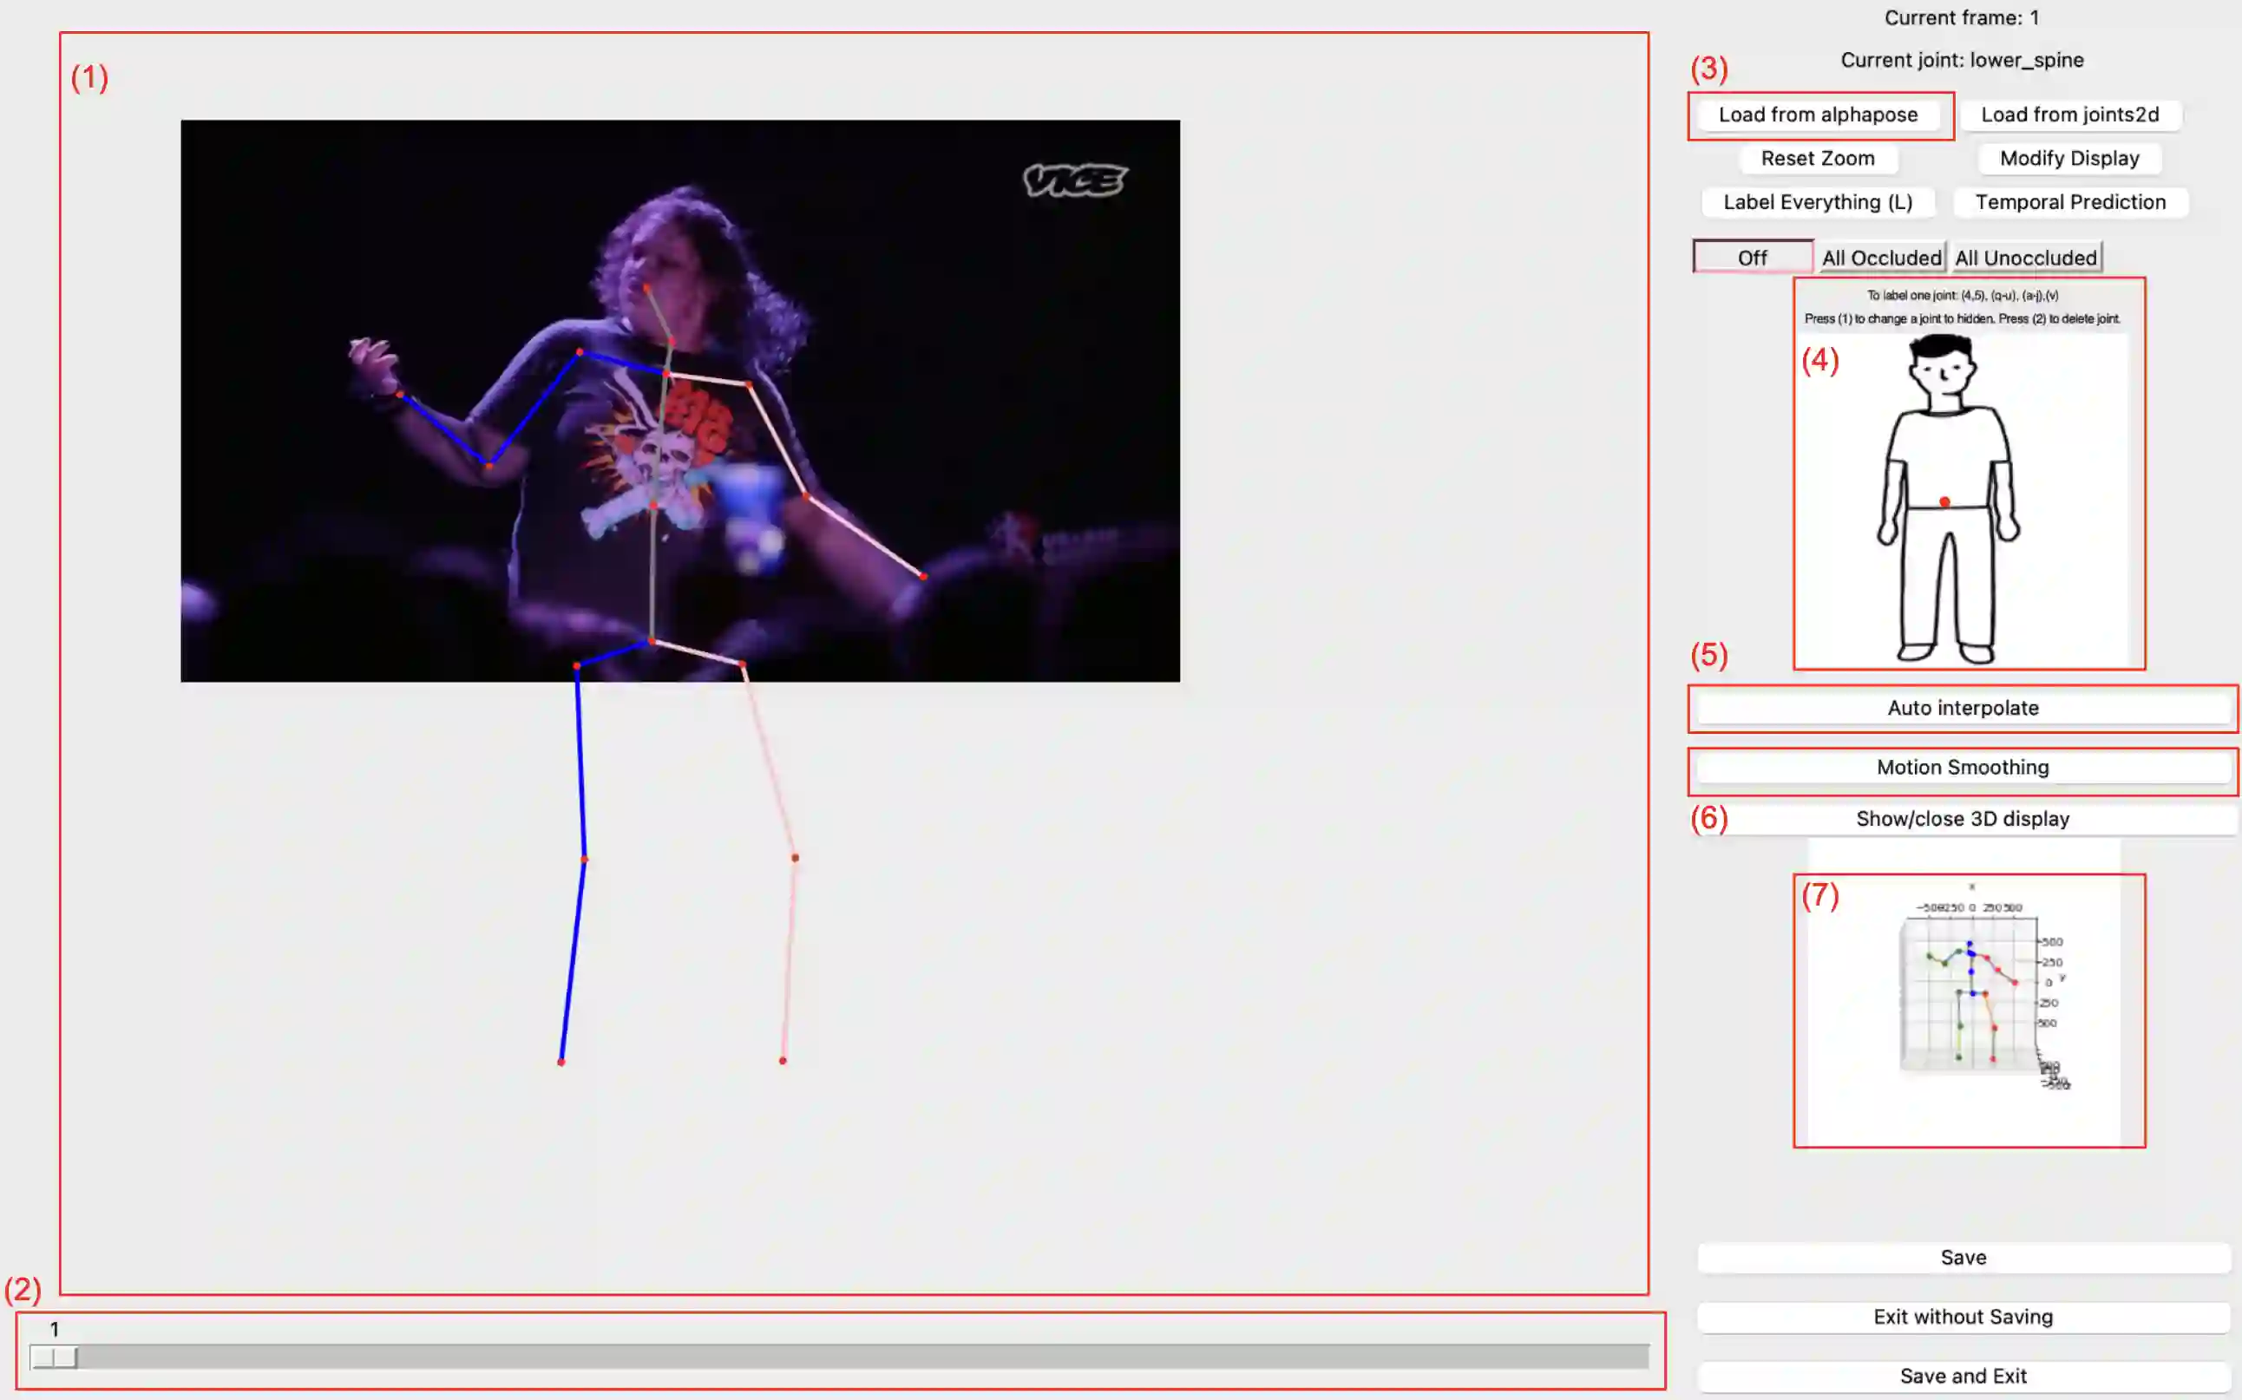Click red lower_spine dot on cartoon figure

1944,502
